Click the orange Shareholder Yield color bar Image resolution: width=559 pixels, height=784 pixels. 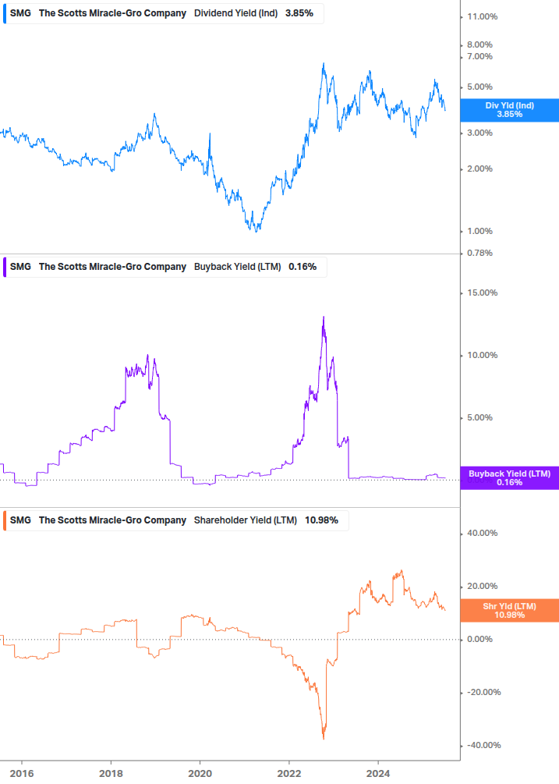click(5, 520)
